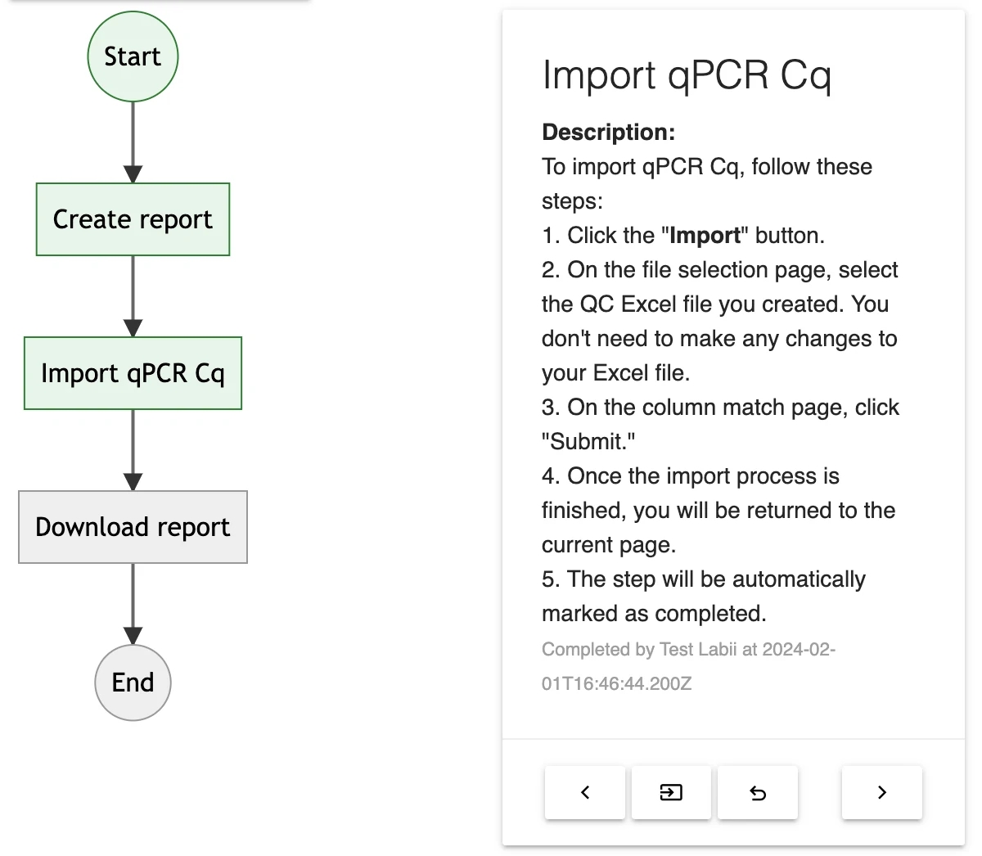Click the bold Description label
This screenshot has width=982, height=856.
point(609,132)
